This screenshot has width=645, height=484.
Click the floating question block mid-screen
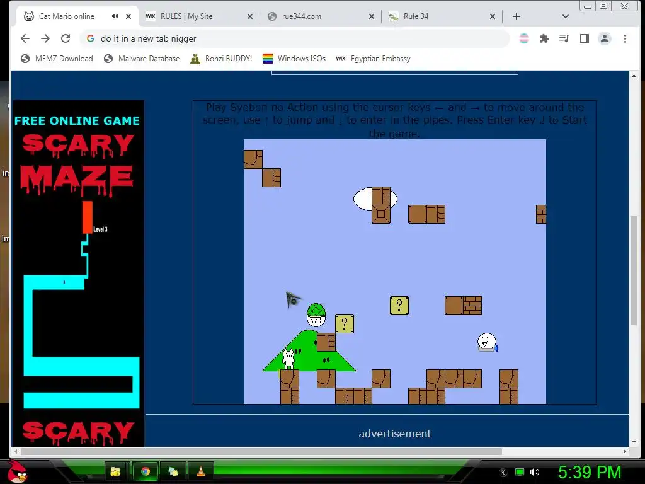[399, 306]
